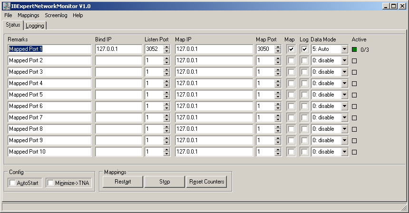Click the Listen Port spinner of Mapped Port 1
Screen dimensions: 409x213
(166, 49)
